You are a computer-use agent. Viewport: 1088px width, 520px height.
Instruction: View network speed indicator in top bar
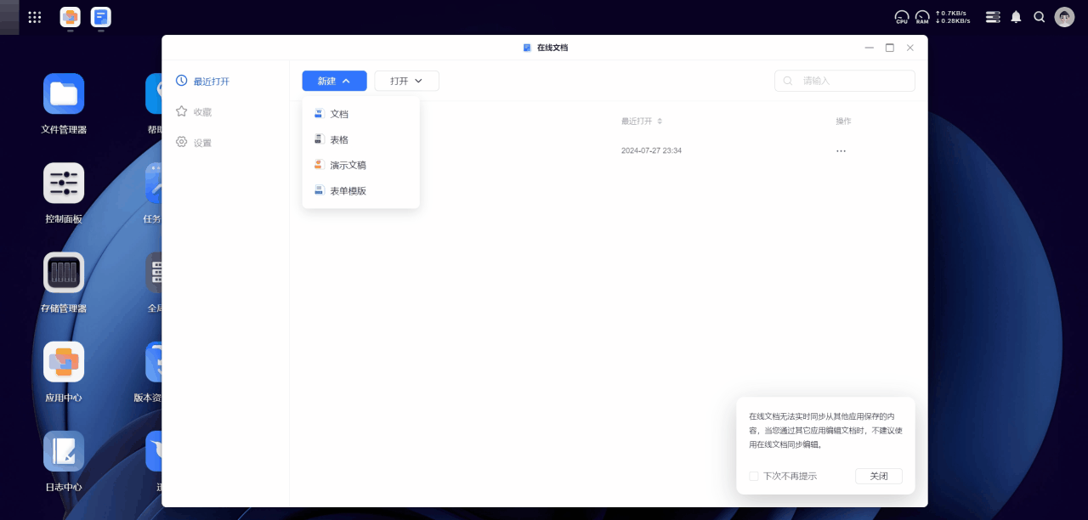(953, 17)
